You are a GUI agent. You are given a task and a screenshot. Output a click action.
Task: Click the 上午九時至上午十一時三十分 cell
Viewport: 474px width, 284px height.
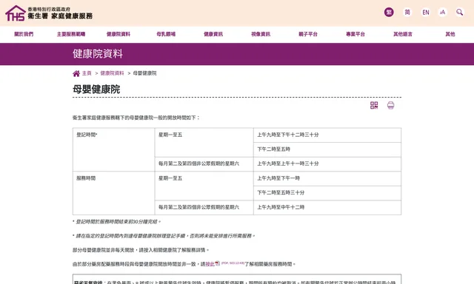tap(327, 164)
